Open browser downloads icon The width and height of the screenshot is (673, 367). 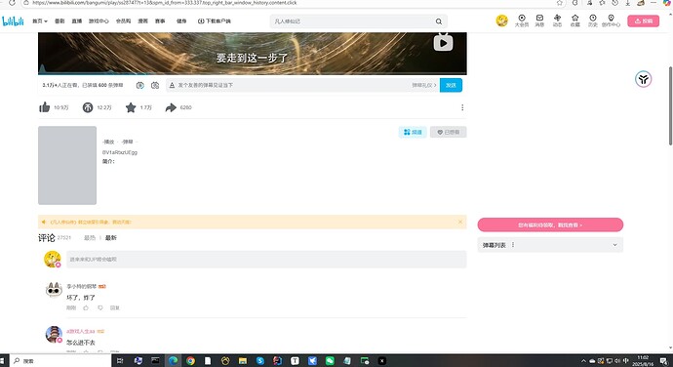(627, 3)
